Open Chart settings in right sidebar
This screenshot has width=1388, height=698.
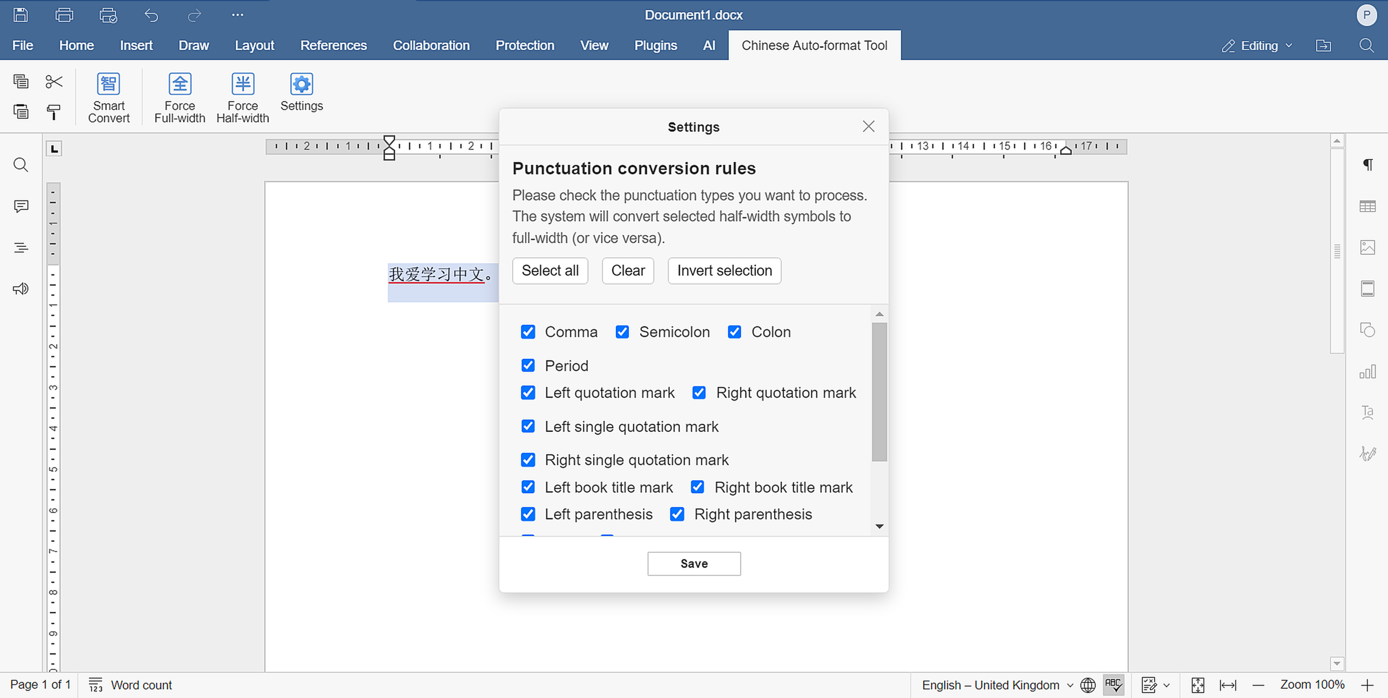pyautogui.click(x=1367, y=371)
